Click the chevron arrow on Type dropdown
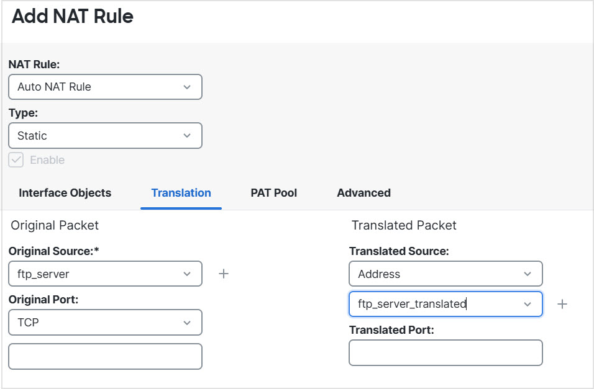Image resolution: width=594 pixels, height=389 pixels. pyautogui.click(x=187, y=135)
